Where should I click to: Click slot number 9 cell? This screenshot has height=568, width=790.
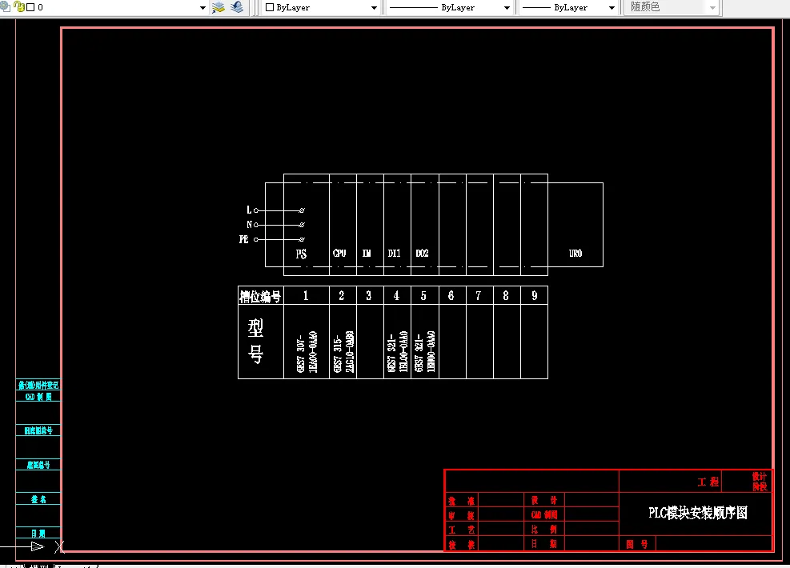point(535,295)
